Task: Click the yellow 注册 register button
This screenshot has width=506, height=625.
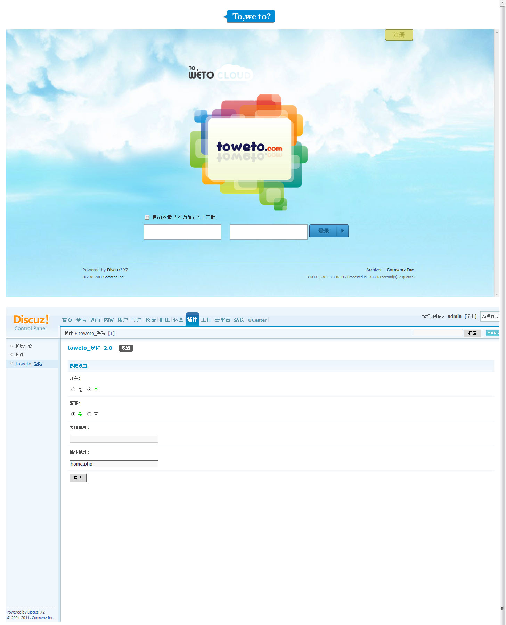Action: point(399,35)
